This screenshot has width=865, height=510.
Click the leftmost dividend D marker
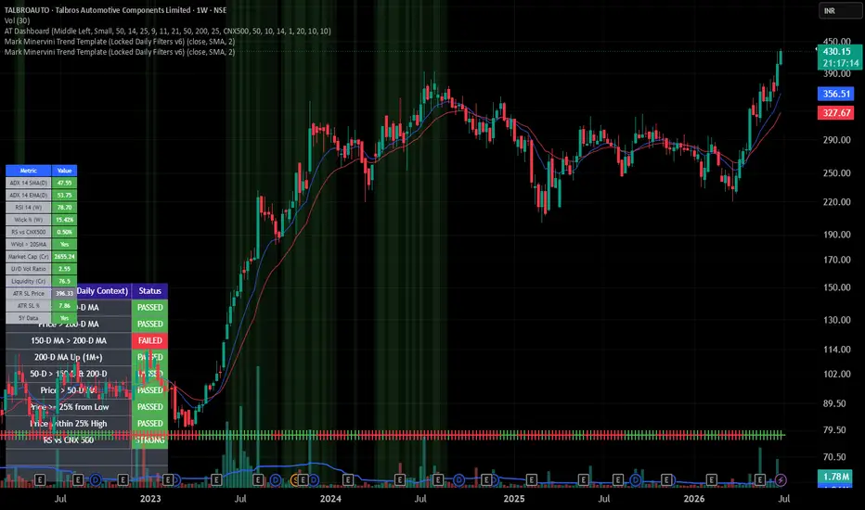(96, 480)
